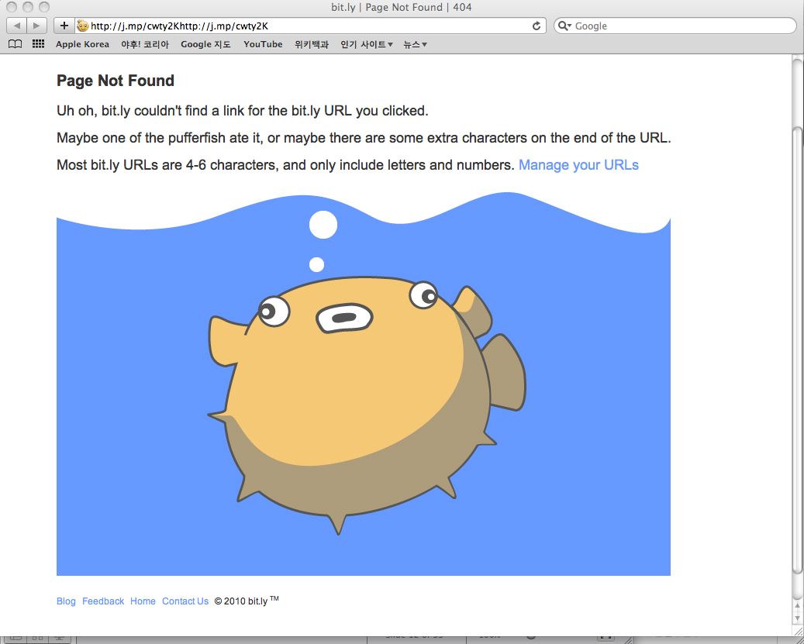Zoom window with third titlebar button
804x644 pixels.
coord(44,7)
